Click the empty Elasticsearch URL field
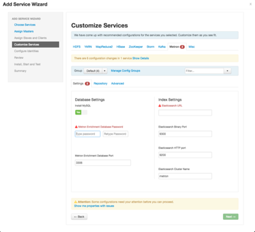 pos(185,113)
